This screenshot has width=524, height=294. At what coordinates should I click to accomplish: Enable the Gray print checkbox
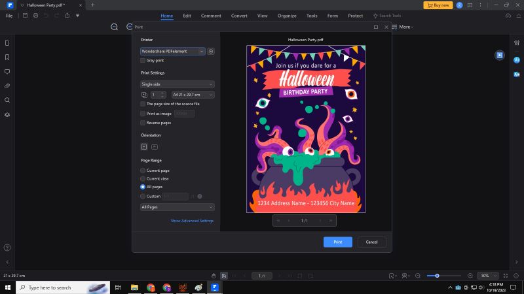(x=143, y=60)
